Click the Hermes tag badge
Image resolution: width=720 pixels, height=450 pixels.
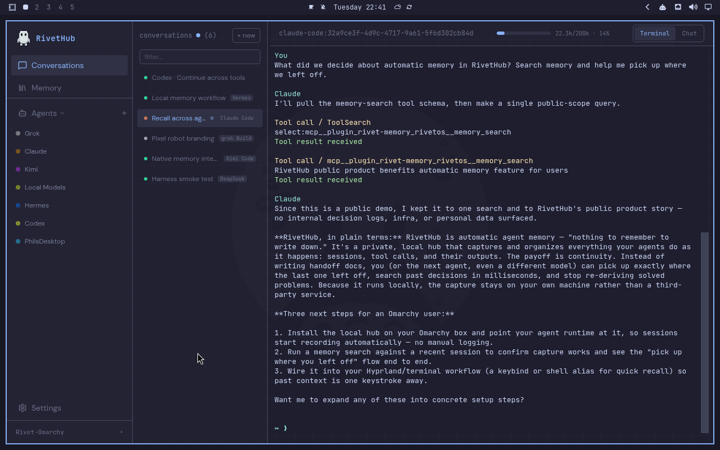(x=241, y=98)
